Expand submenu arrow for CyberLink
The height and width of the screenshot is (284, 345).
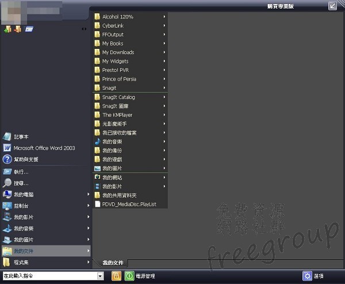tap(164, 25)
